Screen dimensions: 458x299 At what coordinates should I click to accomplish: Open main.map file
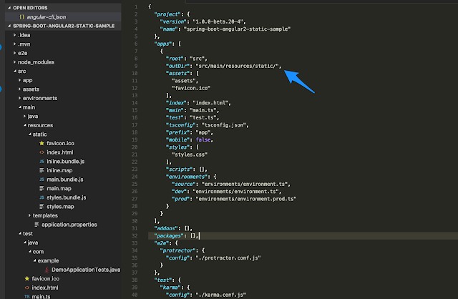tap(59, 189)
